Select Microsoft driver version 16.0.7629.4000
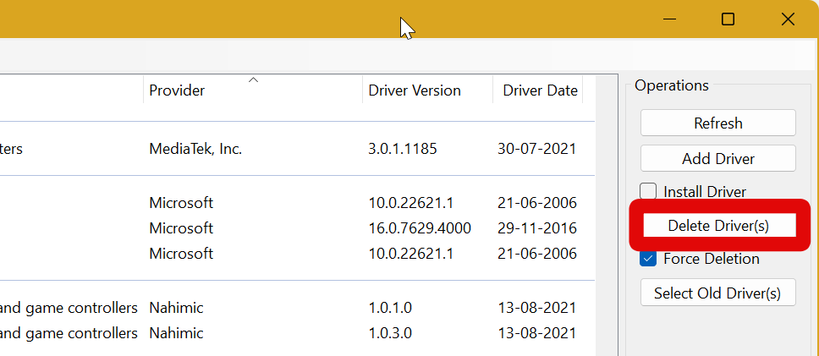819x356 pixels. (420, 228)
